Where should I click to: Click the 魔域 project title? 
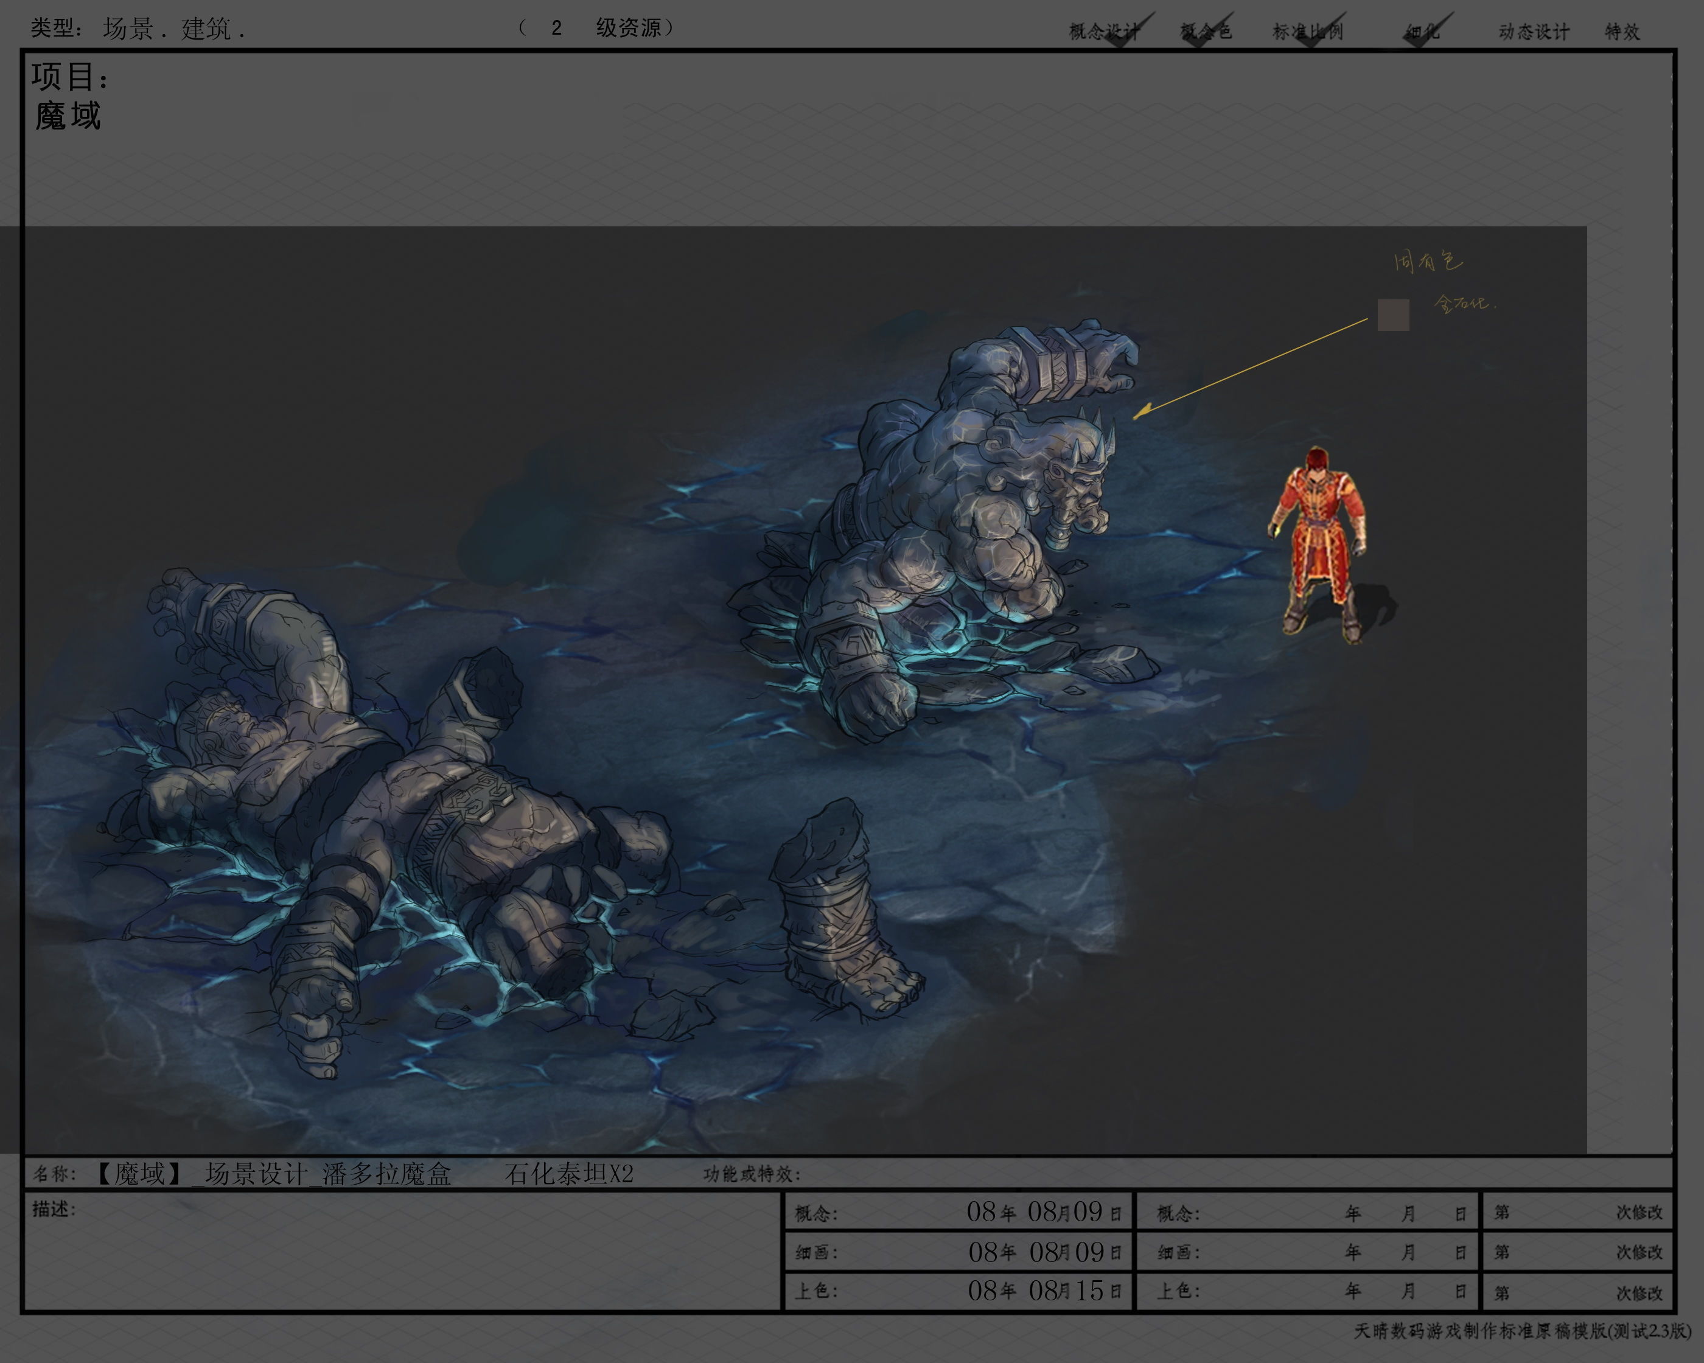[68, 116]
